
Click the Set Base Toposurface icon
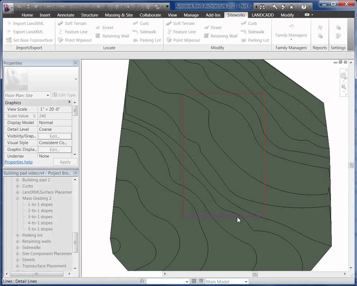coord(9,40)
